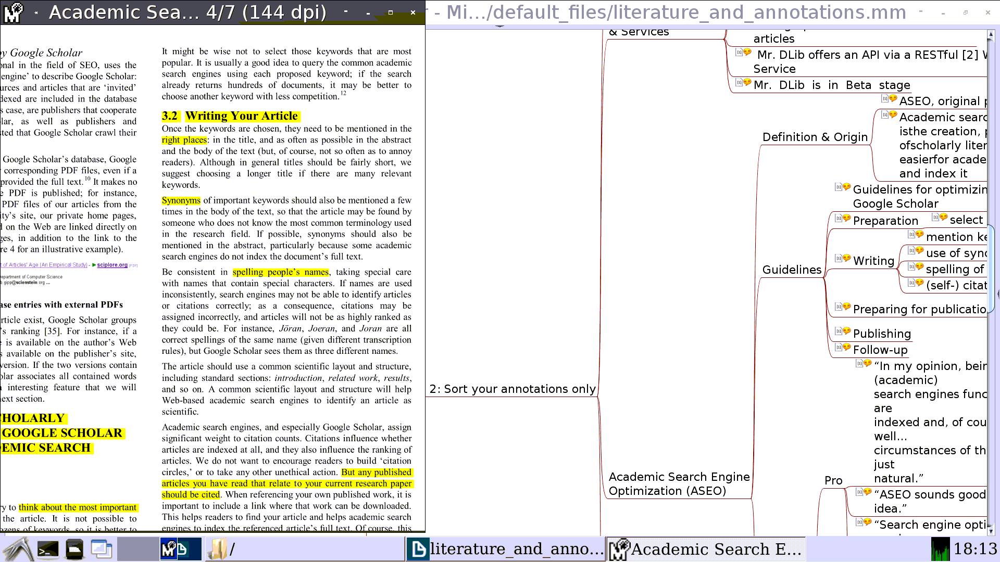Click the quote icon beside Preparation node
1000x562 pixels.
847,218
